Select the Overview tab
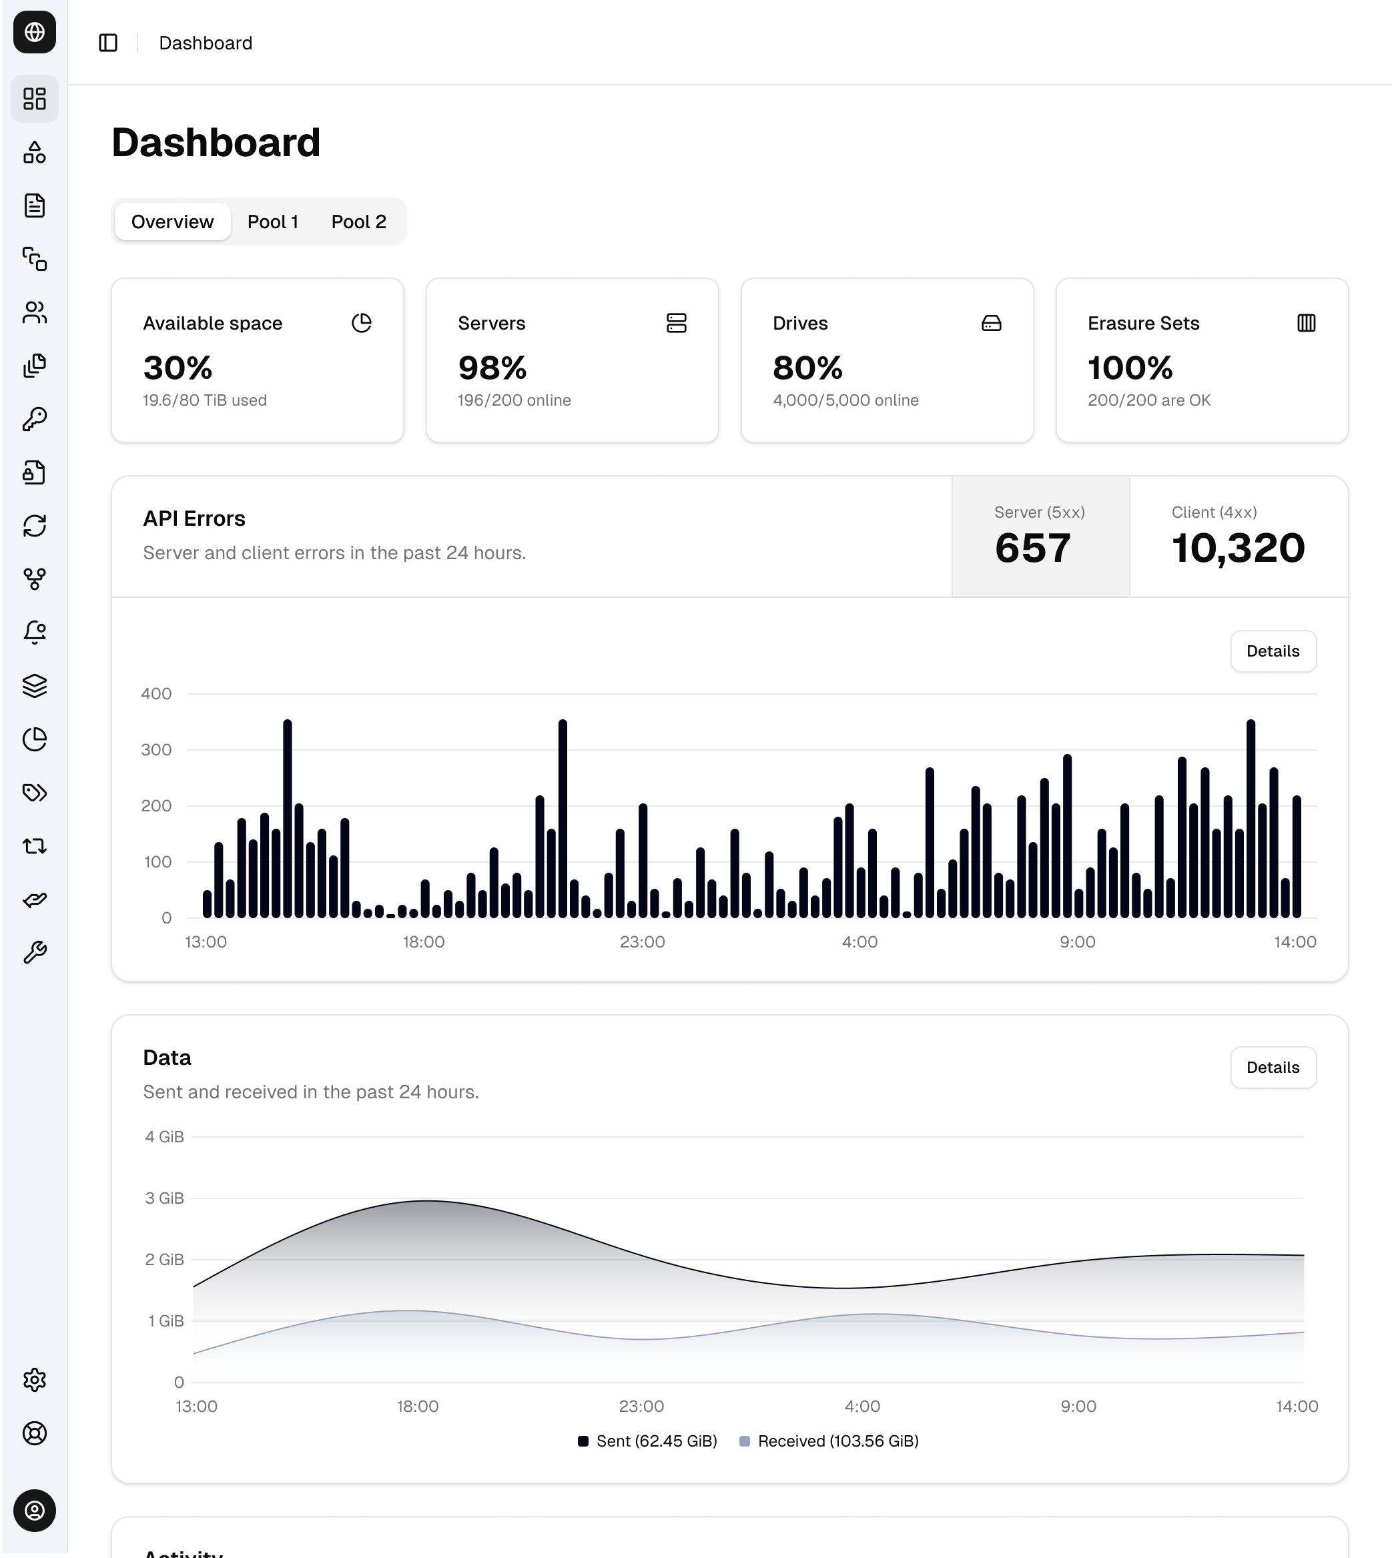The image size is (1392, 1558). [x=173, y=222]
